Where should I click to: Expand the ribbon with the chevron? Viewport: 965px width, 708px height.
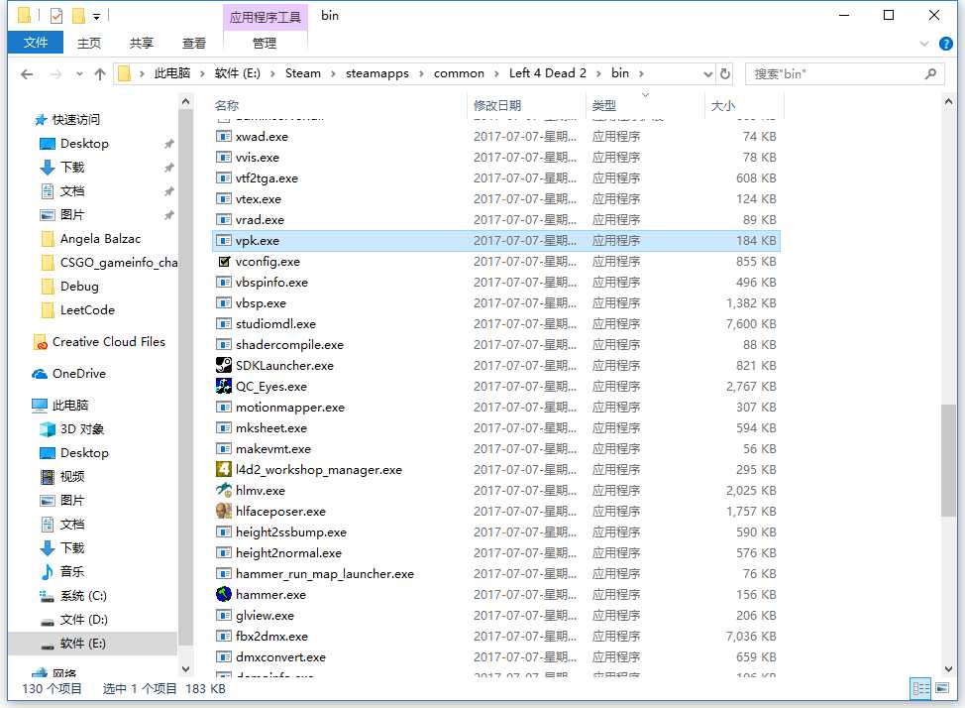point(923,44)
